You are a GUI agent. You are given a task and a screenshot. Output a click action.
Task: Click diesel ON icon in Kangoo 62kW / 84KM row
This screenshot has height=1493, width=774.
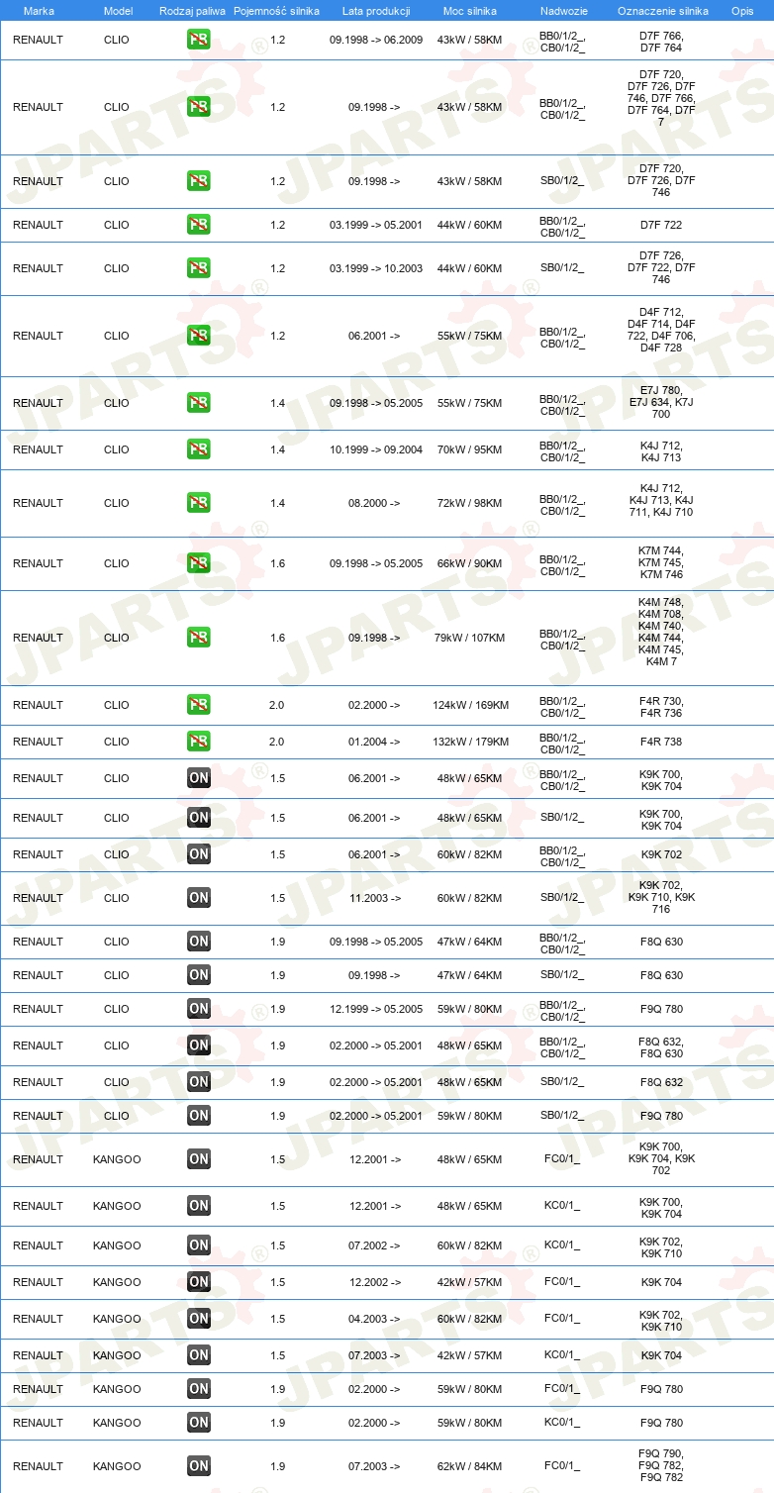click(x=199, y=1466)
